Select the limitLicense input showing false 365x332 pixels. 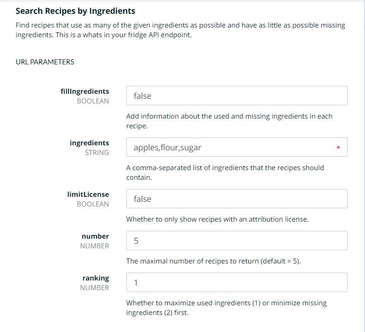(x=237, y=199)
